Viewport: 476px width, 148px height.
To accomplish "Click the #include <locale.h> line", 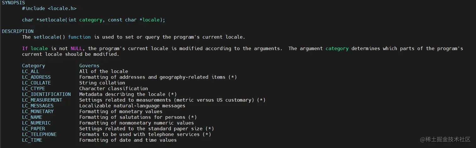I will 49,9.
